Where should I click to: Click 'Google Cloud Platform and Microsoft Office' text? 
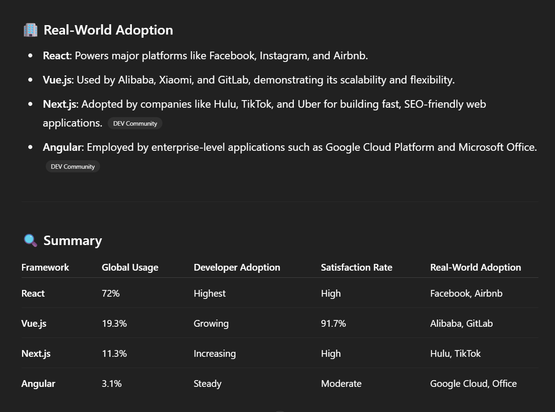point(430,147)
